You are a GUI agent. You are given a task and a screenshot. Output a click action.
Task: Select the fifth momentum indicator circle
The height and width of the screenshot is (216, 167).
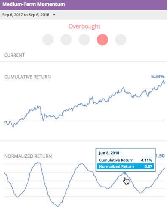pyautogui.click(x=120, y=39)
